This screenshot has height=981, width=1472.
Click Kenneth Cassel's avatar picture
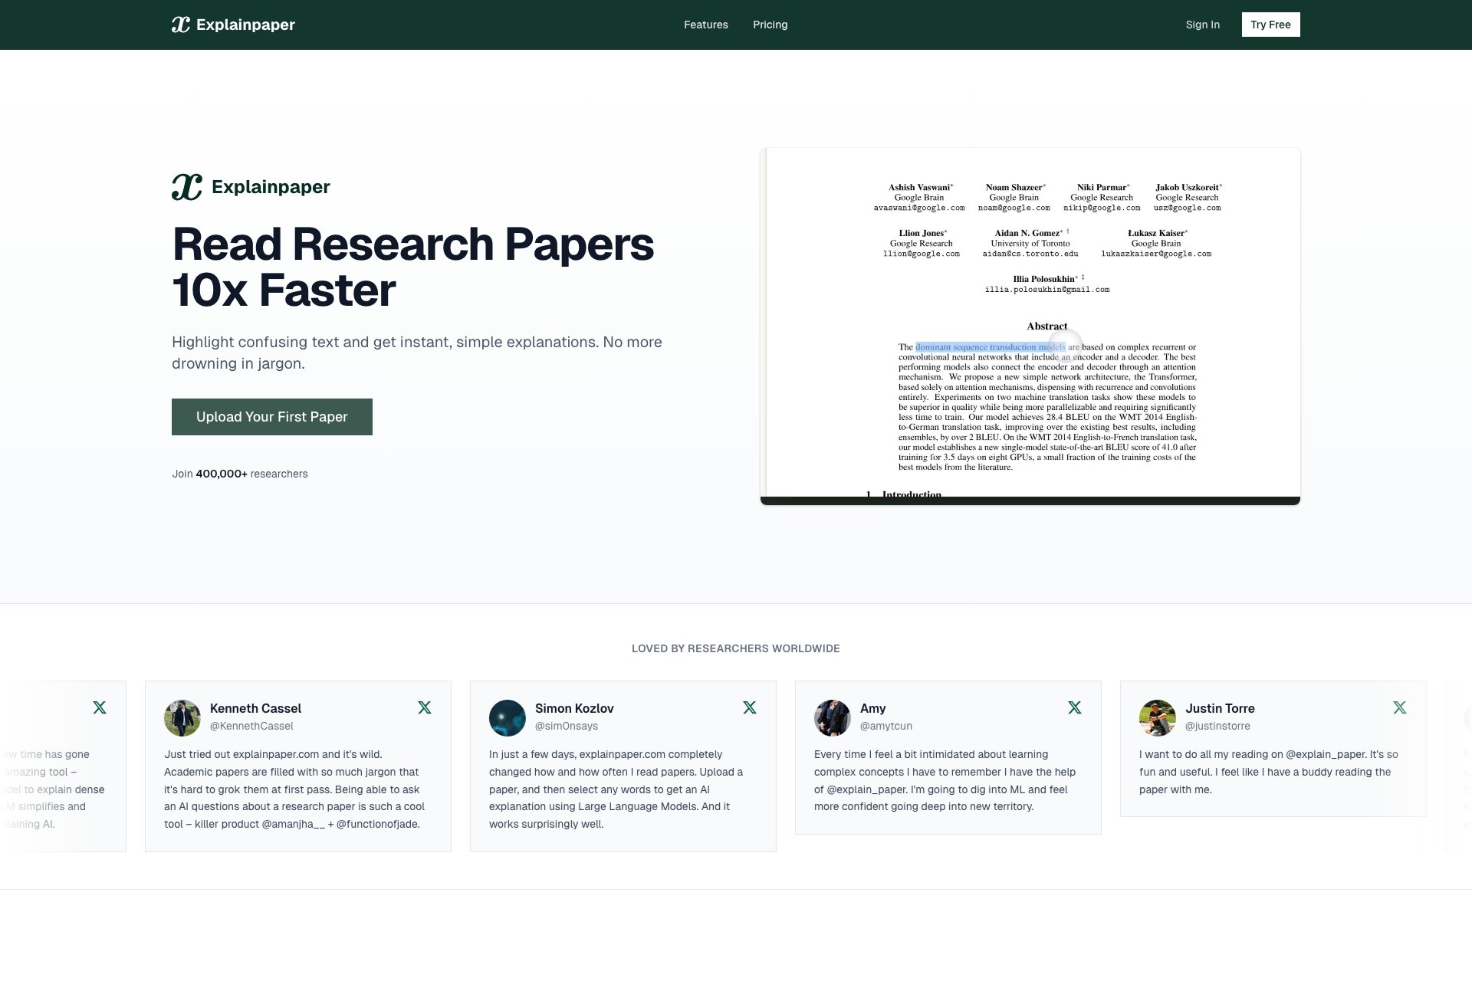click(182, 717)
